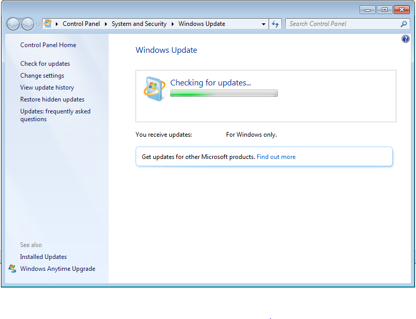Click the Forward navigation arrow
The image size is (416, 319).
27,24
